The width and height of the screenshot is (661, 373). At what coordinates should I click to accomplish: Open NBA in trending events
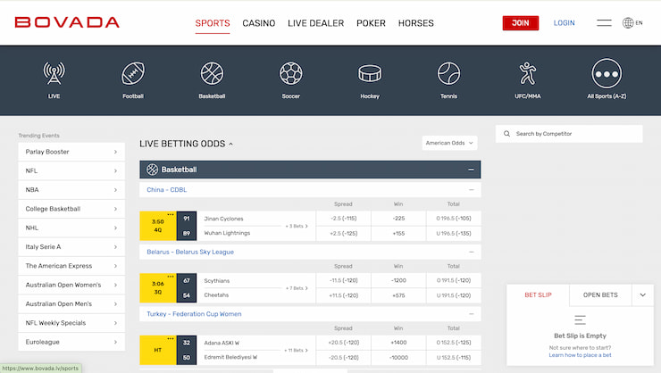click(71, 190)
